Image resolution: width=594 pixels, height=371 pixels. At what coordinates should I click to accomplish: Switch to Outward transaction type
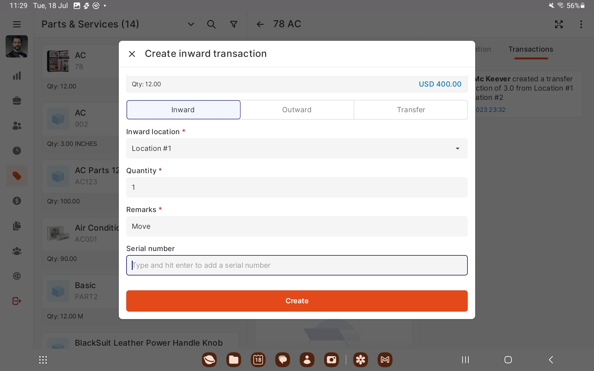click(297, 110)
